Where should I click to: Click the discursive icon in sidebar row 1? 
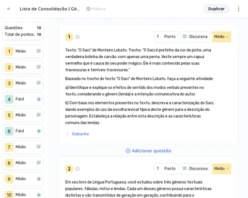tap(39, 51)
